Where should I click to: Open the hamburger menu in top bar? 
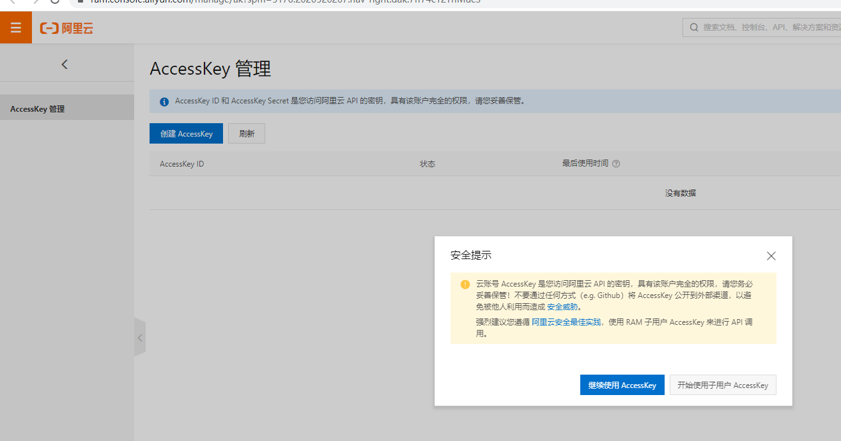16,28
